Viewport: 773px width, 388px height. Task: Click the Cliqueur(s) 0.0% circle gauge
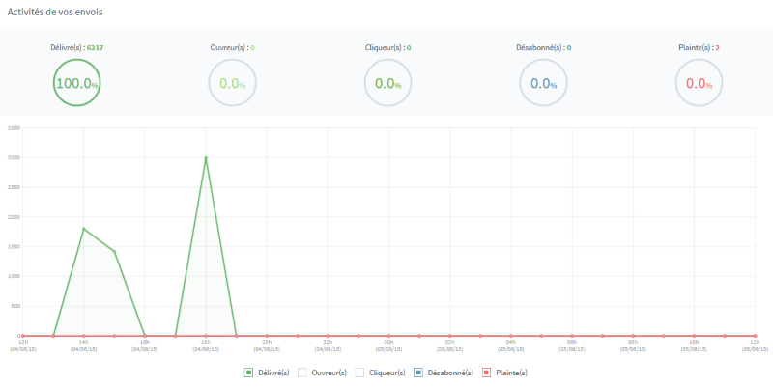(388, 83)
